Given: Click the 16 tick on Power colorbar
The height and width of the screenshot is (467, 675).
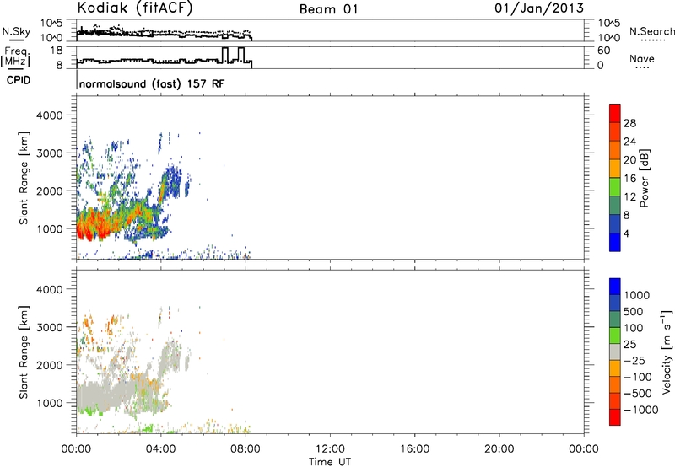Looking at the screenshot, I should click(629, 179).
